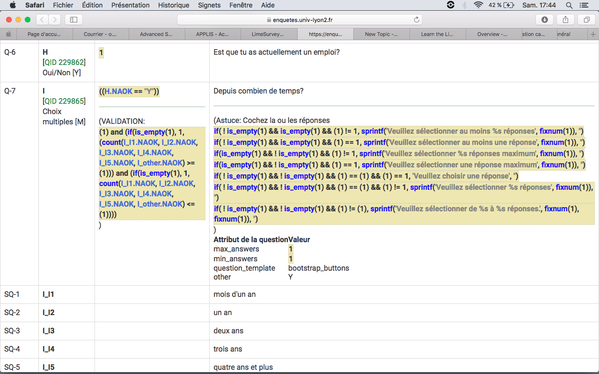Click the Share icon in the toolbar

click(x=565, y=20)
